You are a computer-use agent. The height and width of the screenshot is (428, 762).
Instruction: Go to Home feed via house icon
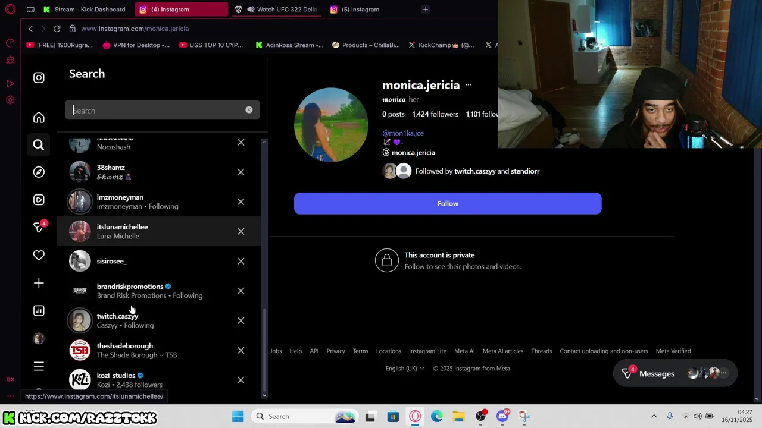click(x=39, y=118)
